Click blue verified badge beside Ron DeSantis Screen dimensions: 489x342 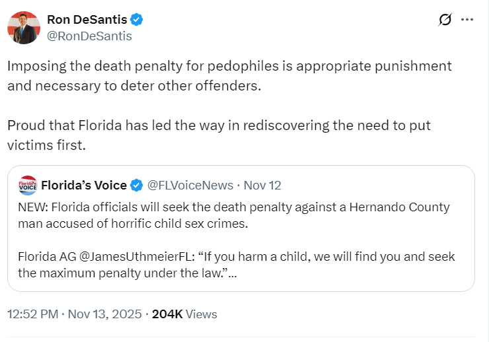pos(138,20)
